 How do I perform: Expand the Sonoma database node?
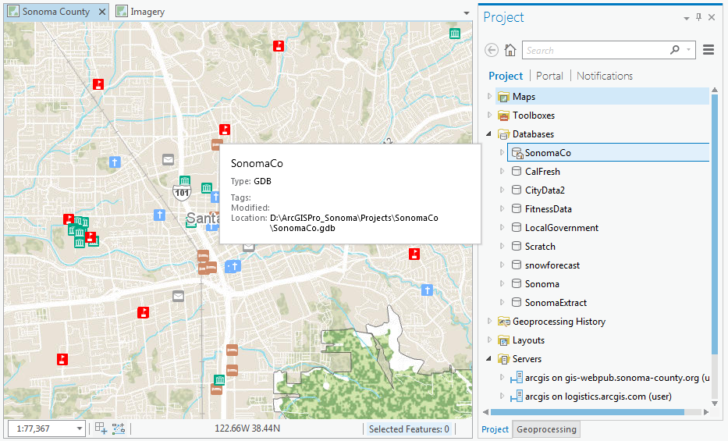[x=502, y=283]
